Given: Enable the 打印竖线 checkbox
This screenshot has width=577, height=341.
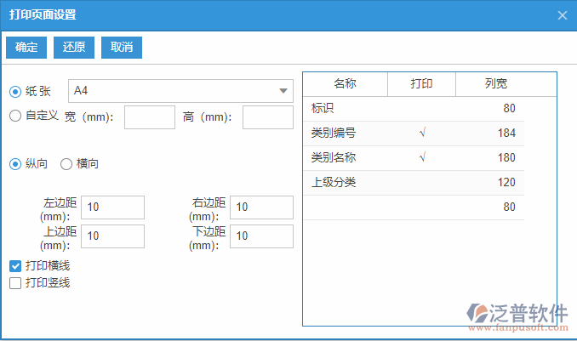Looking at the screenshot, I should coord(15,283).
